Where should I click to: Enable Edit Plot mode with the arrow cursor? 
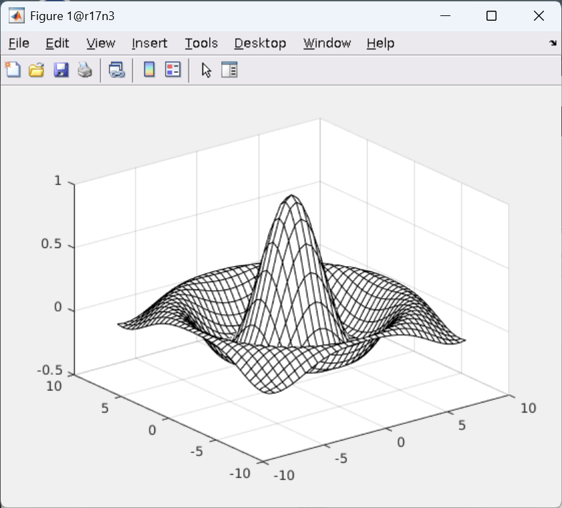(x=206, y=70)
